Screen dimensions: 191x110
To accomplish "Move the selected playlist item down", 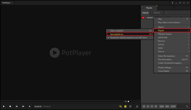I will (152, 106).
